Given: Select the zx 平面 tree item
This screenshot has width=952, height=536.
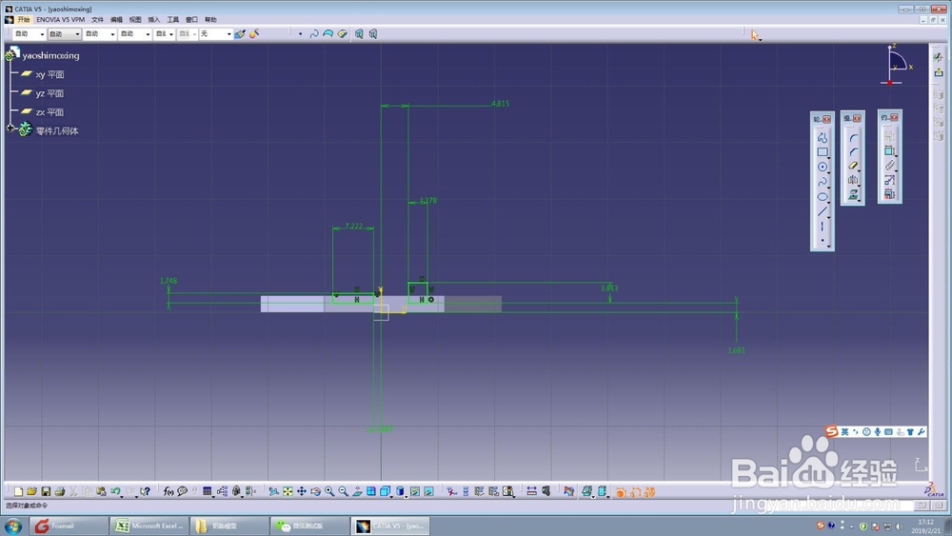Looking at the screenshot, I should pos(50,112).
